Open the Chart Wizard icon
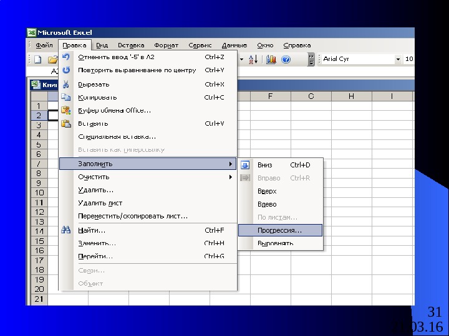The width and height of the screenshot is (449, 336). click(x=271, y=59)
